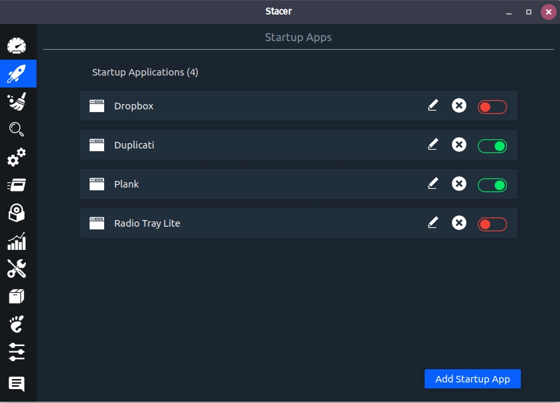The width and height of the screenshot is (560, 403).
Task: Go to Services gears icon
Action: pos(17,157)
